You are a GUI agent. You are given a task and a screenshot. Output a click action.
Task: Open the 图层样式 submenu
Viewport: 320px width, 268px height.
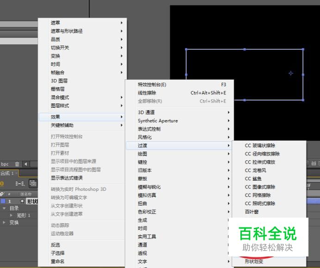pos(82,106)
